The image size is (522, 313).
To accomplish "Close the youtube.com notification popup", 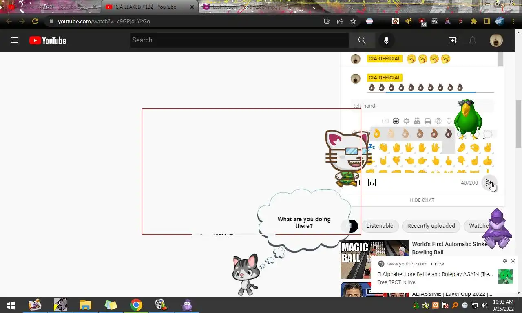I will pyautogui.click(x=513, y=261).
